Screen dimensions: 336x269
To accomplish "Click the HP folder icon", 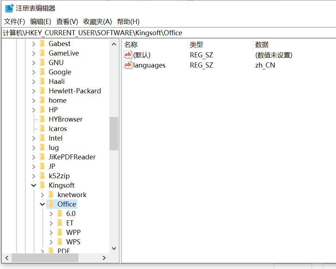I will click(x=43, y=110).
